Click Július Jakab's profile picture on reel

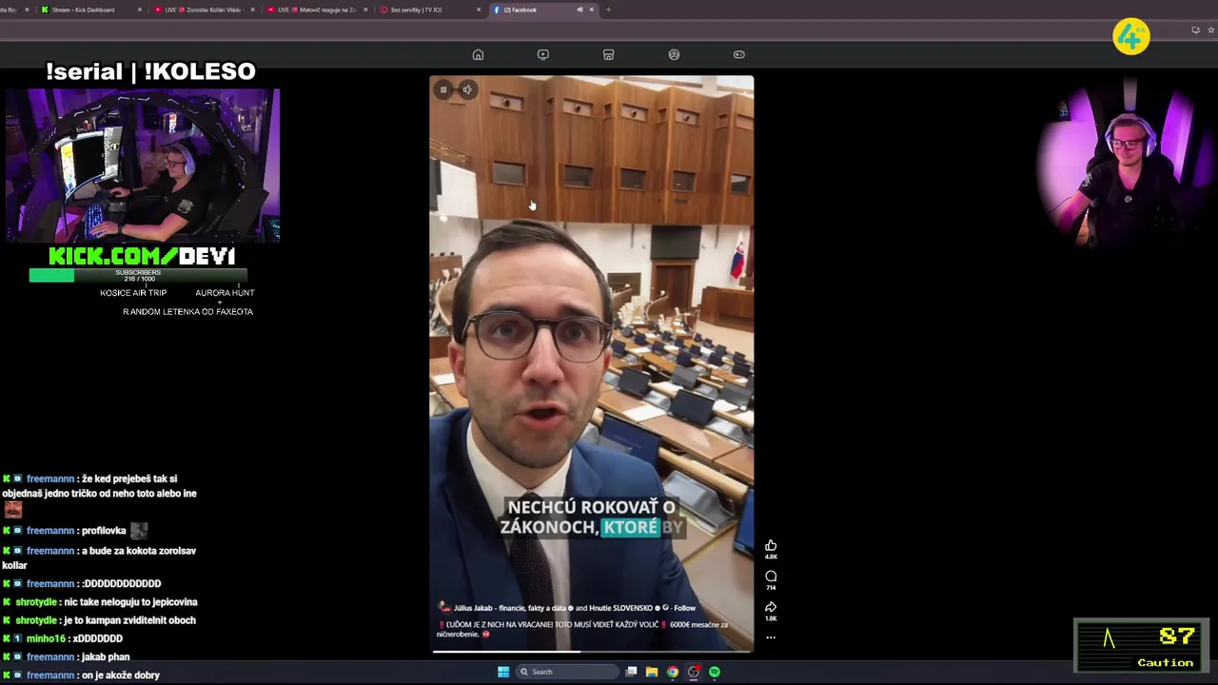pos(443,607)
